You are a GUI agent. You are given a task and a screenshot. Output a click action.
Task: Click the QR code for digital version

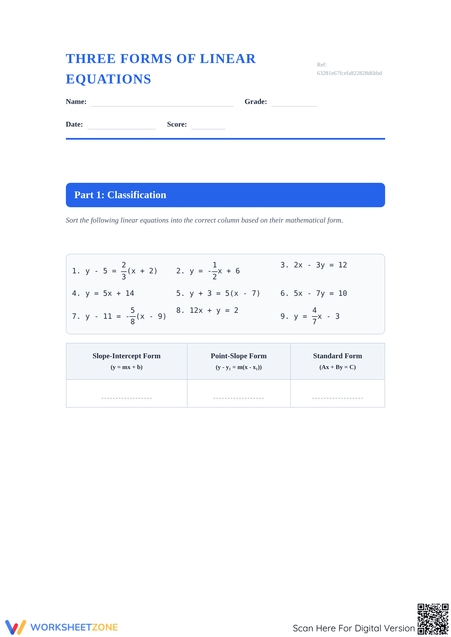click(x=433, y=619)
